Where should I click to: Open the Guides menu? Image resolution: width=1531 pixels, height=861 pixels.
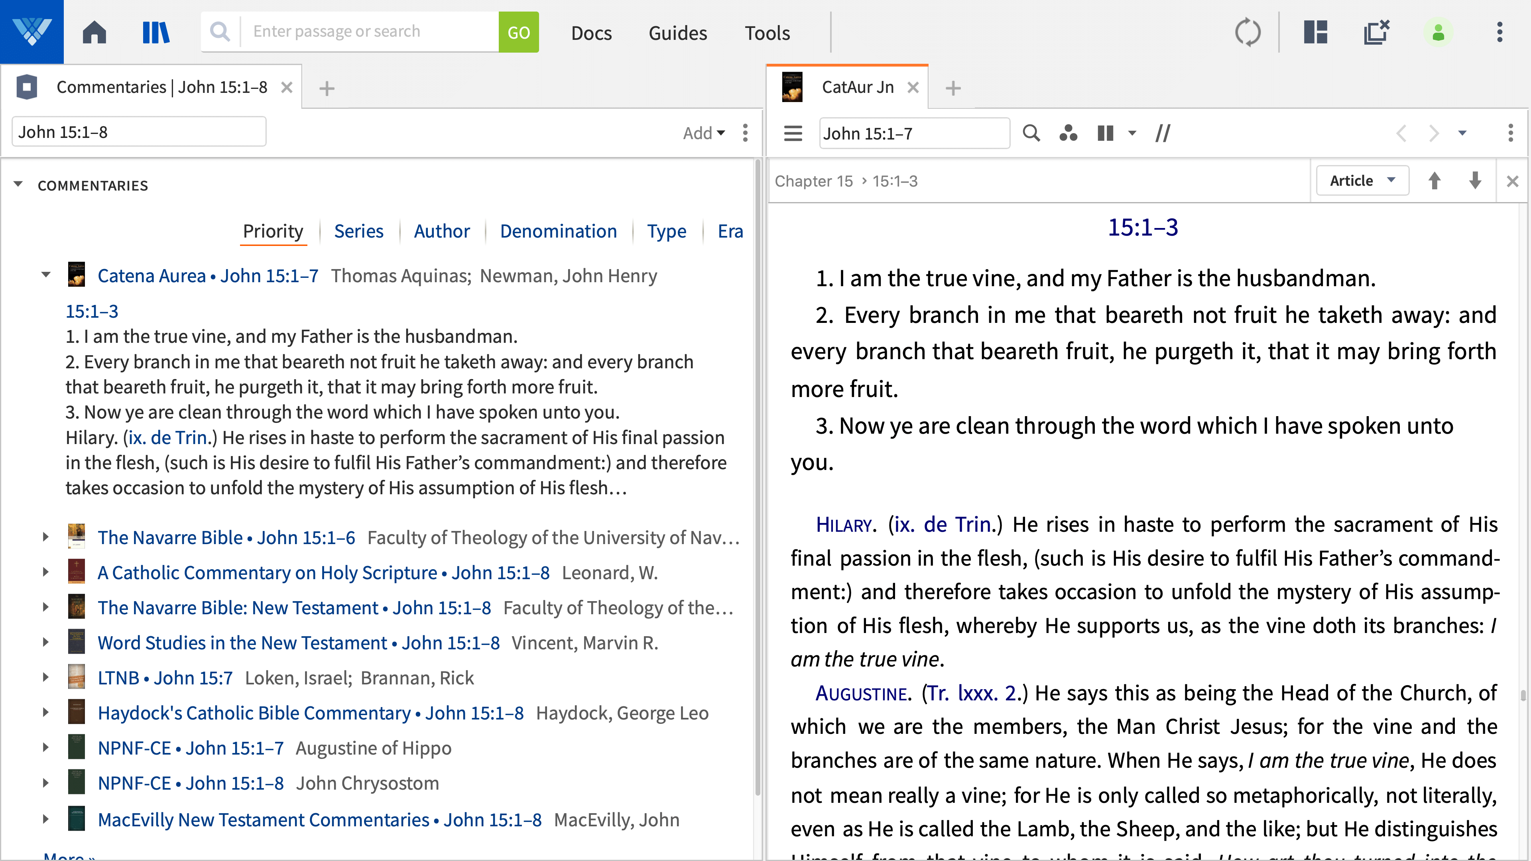pos(677,33)
